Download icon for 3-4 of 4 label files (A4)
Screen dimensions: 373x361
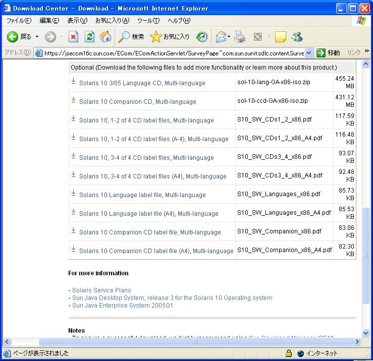(74, 174)
